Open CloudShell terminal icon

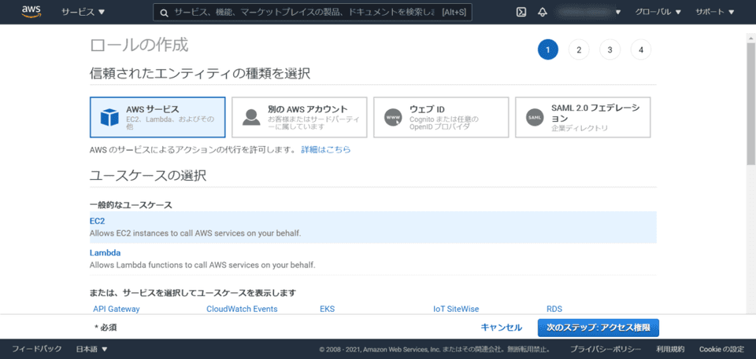tap(521, 12)
